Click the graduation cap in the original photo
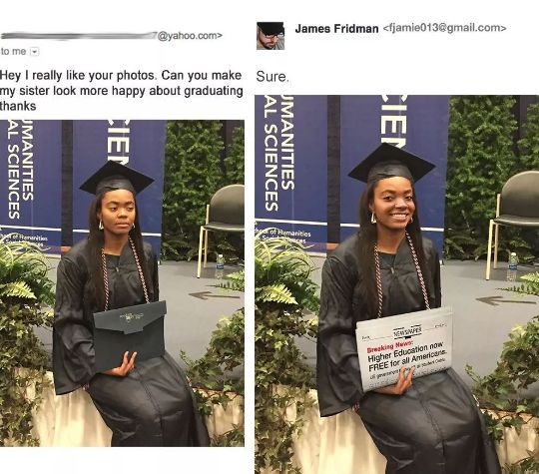 [x=117, y=179]
